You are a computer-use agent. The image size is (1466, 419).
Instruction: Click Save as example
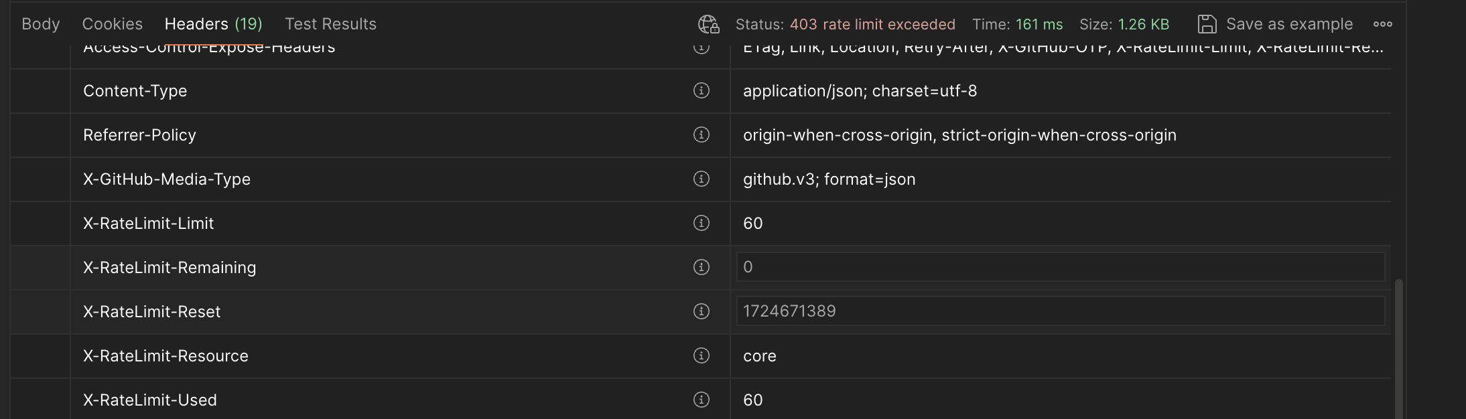point(1275,24)
